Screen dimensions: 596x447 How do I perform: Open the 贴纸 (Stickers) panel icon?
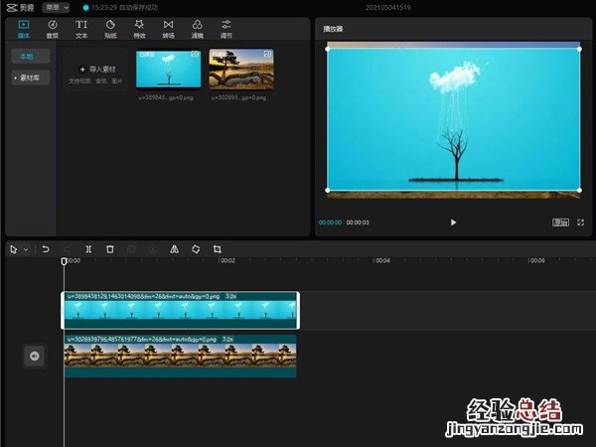click(x=110, y=28)
